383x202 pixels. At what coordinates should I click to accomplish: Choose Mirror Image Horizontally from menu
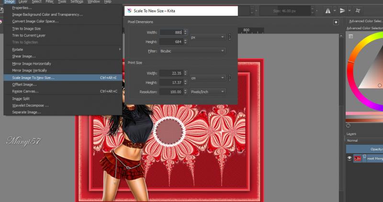click(32, 63)
